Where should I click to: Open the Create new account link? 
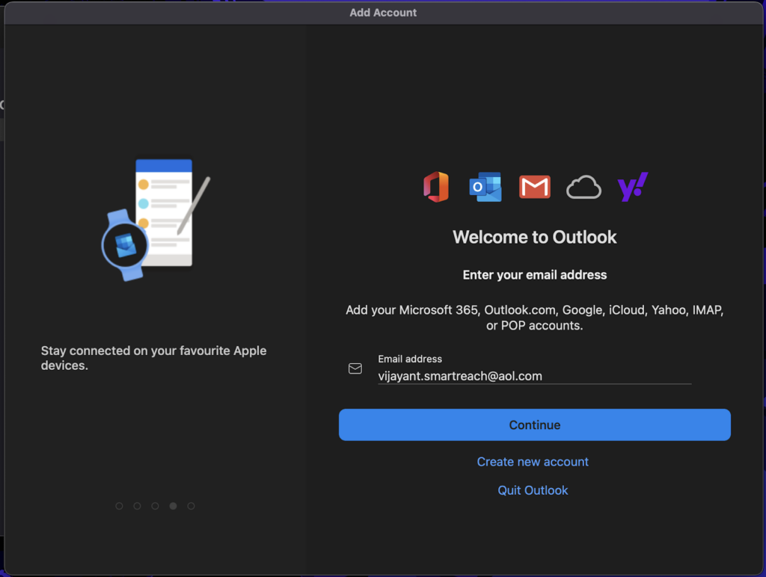[x=533, y=462]
